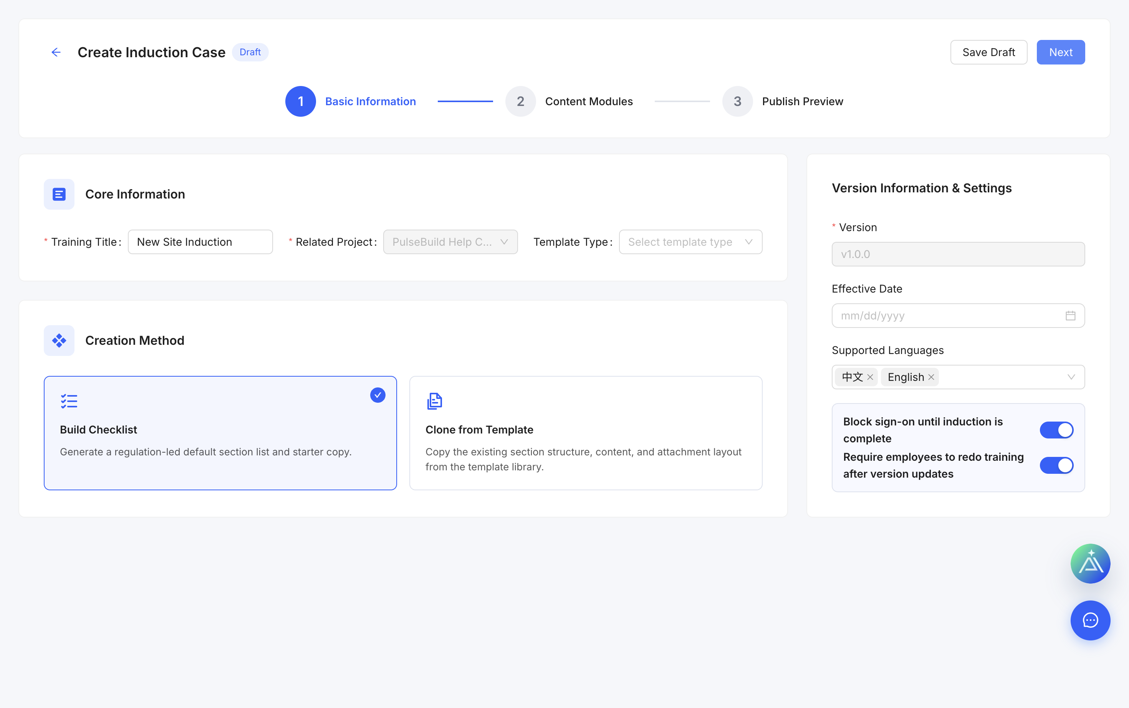1129x708 pixels.
Task: Click the back arrow icon
Action: coord(56,52)
